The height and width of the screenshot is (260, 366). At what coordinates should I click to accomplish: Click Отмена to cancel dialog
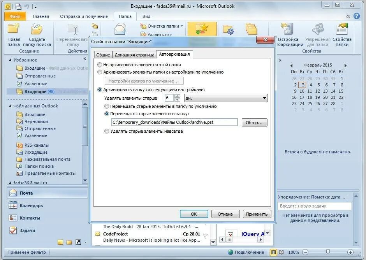point(225,214)
